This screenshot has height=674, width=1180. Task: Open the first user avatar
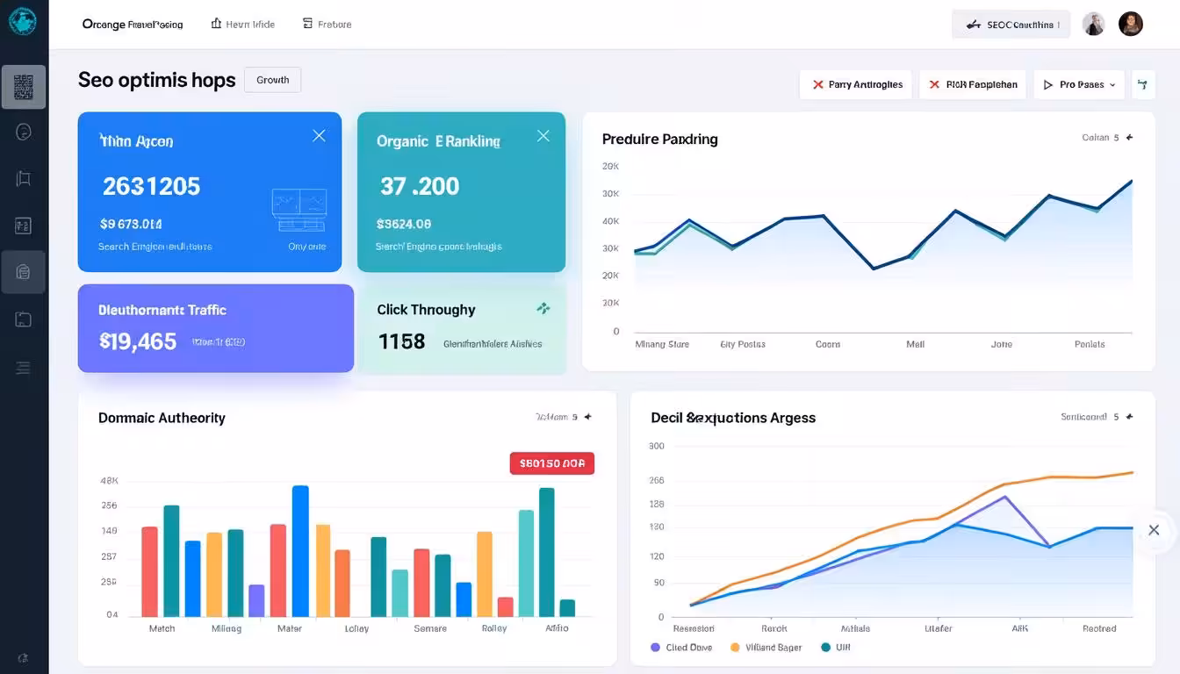(1093, 24)
